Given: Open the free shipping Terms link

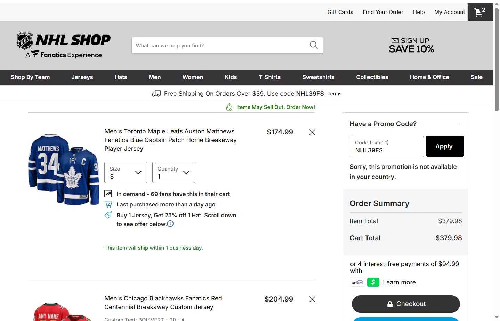Looking at the screenshot, I should pos(334,94).
